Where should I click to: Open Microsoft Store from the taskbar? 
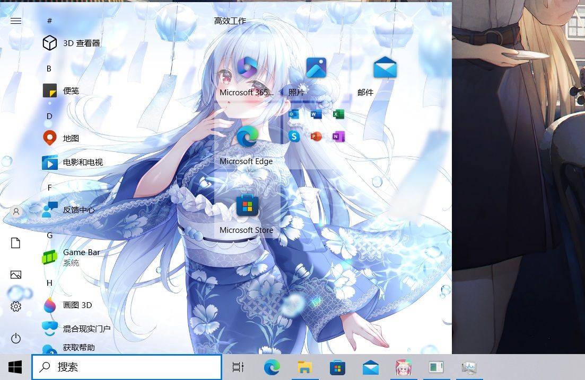click(x=337, y=368)
